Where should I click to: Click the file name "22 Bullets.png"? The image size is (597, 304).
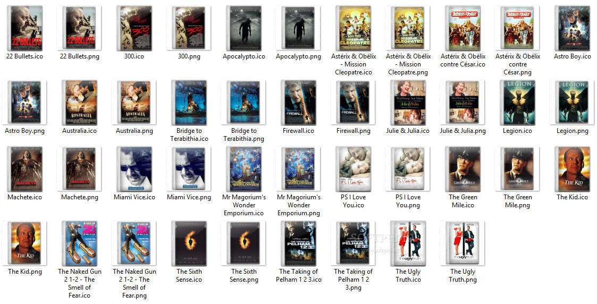(x=80, y=57)
